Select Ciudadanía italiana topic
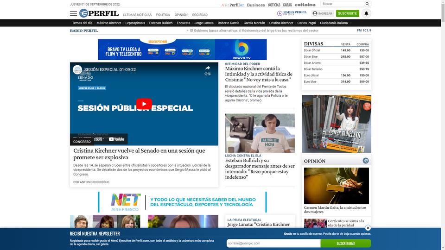Viewport: 445px width, 250px height. [334, 23]
